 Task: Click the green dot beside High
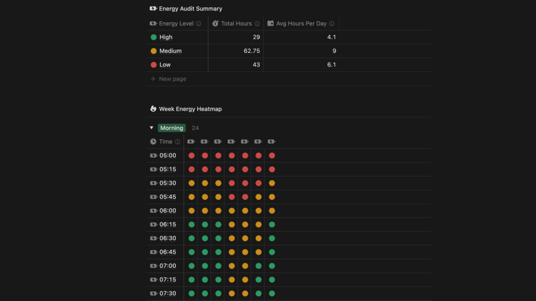click(x=154, y=37)
